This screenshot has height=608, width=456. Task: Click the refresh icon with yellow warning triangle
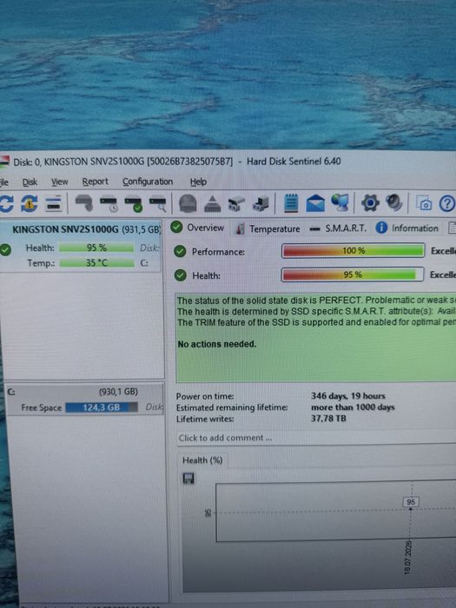pos(30,203)
